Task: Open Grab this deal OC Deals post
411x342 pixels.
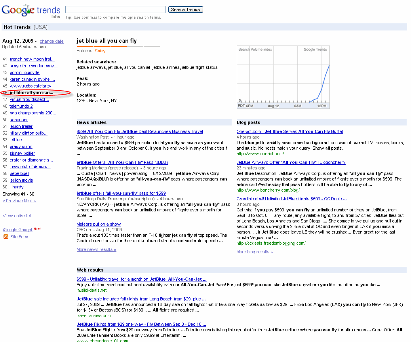Action: tap(291, 199)
